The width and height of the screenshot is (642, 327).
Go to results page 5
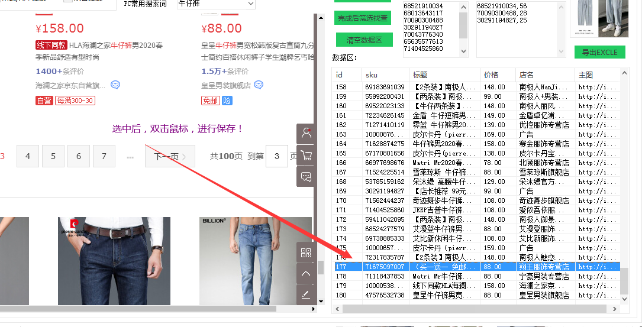tap(53, 156)
